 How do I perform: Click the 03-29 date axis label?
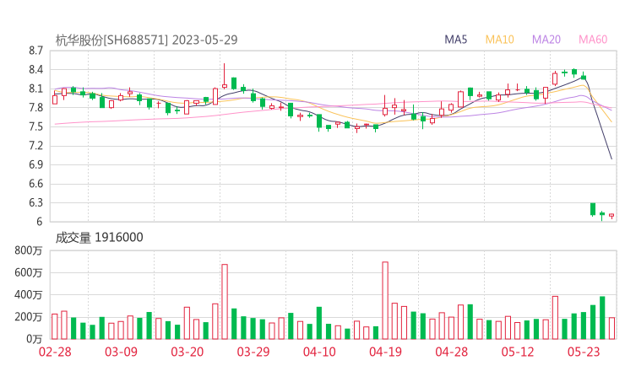(253, 352)
